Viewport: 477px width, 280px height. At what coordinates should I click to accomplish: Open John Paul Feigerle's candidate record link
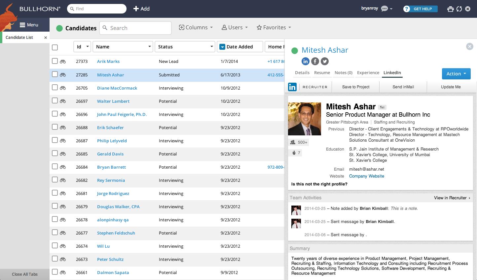pos(122,114)
